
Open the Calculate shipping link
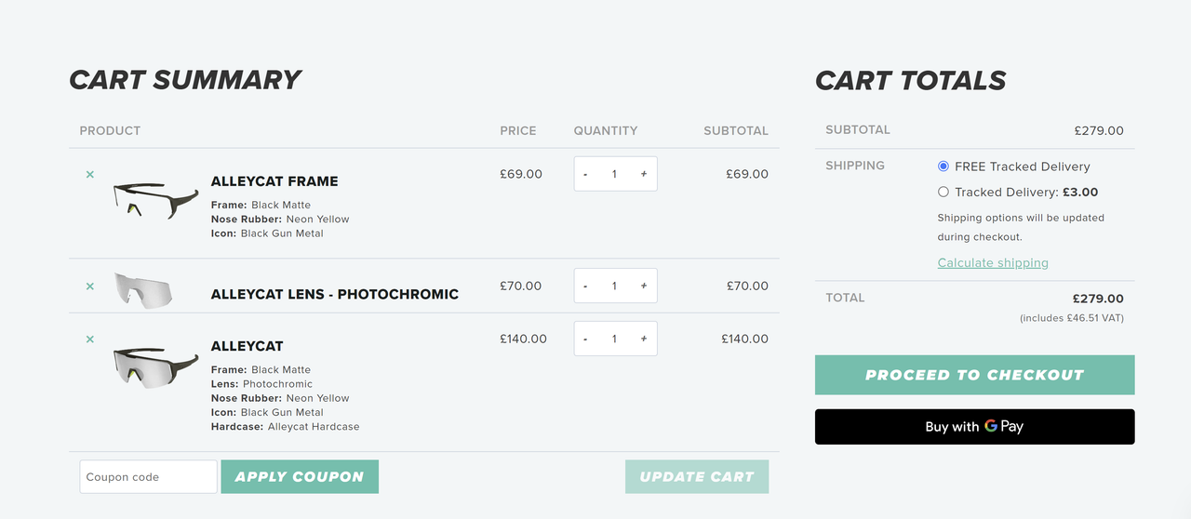[x=993, y=263]
